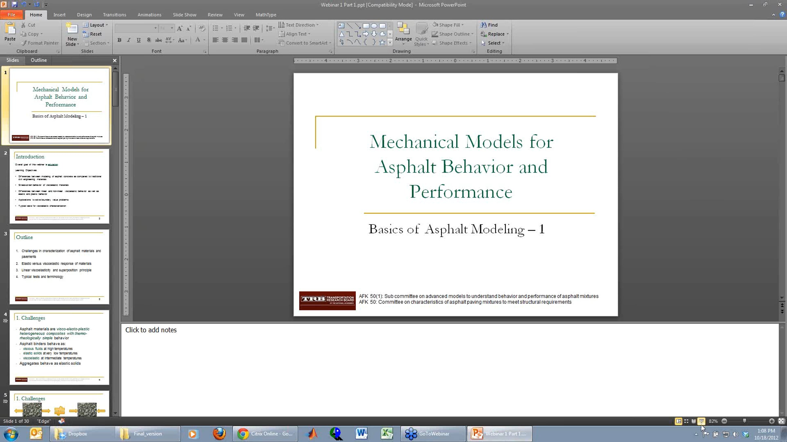Open PowerPoint Help question mark
The width and height of the screenshot is (787, 442).
782,15
